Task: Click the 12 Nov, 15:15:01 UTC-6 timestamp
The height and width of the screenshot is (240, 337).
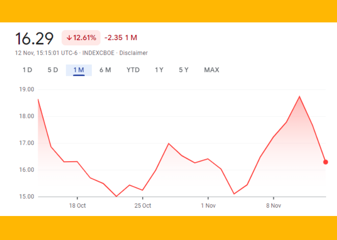Action: 46,53
